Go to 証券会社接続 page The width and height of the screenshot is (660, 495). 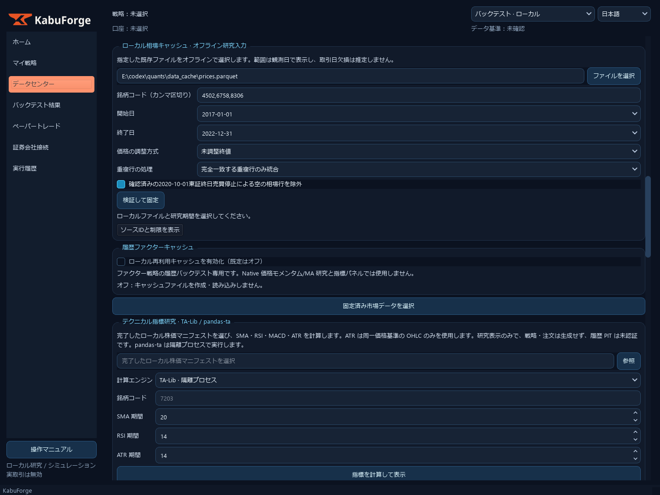[51, 148]
